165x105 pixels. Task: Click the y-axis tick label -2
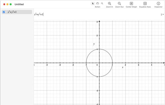click(x=97, y=91)
